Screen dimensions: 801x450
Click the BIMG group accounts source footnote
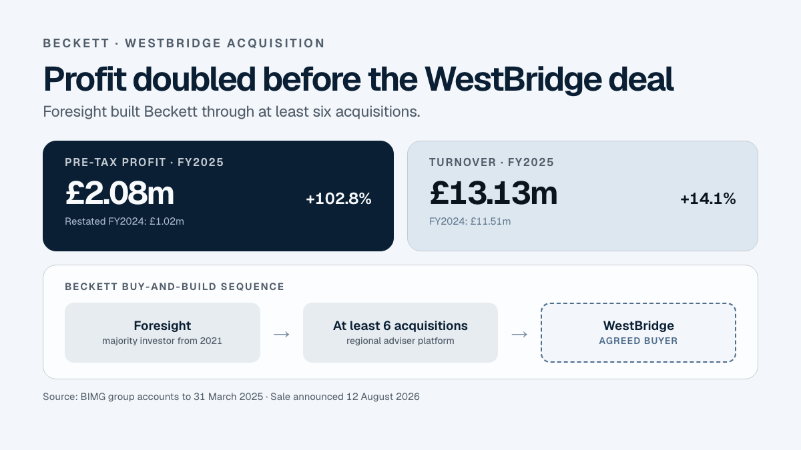(231, 397)
